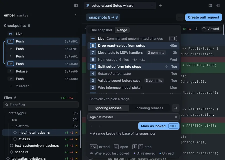The image size is (225, 160).
Task: Open a new tab with plus icon
Action: point(160,5)
